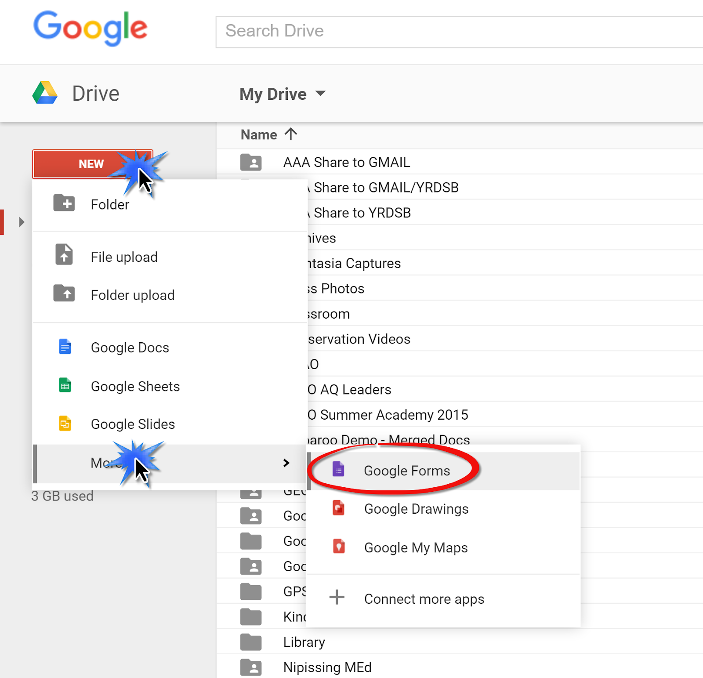Choose Connect more apps

pos(443,599)
